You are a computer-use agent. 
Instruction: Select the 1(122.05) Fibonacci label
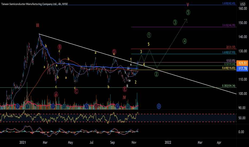[x=231, y=60]
